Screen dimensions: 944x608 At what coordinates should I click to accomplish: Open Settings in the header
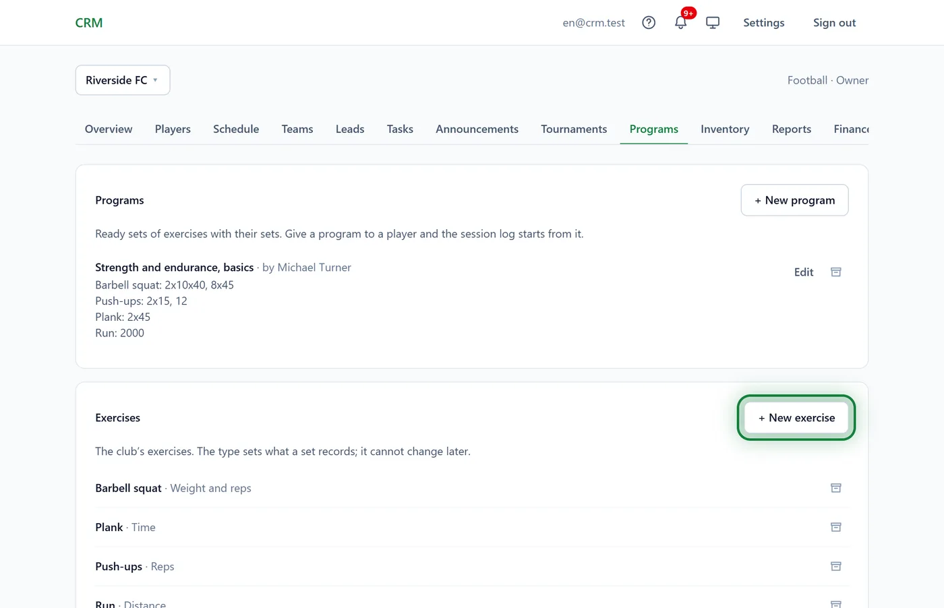pyautogui.click(x=764, y=23)
